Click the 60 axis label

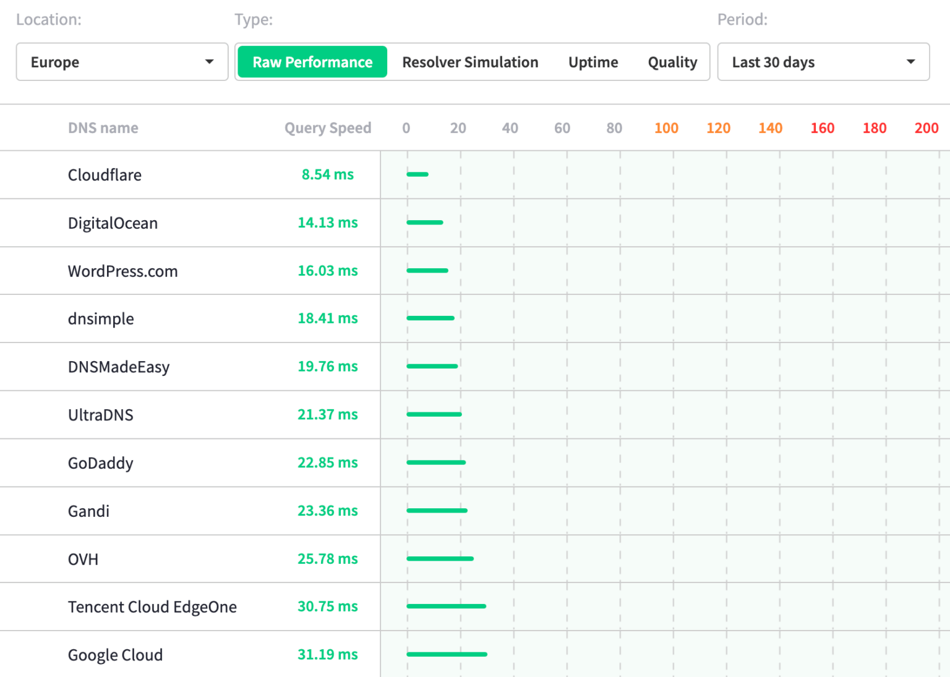[x=562, y=128]
